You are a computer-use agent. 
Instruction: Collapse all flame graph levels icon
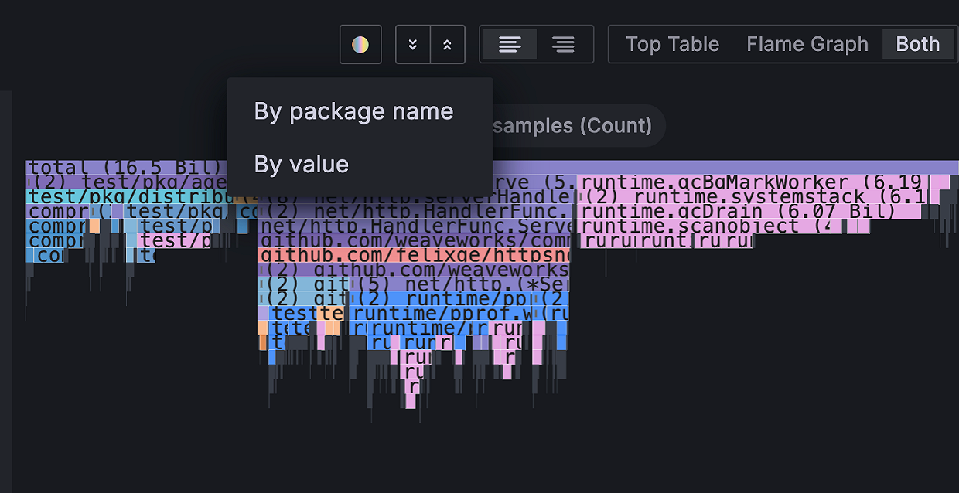click(412, 44)
